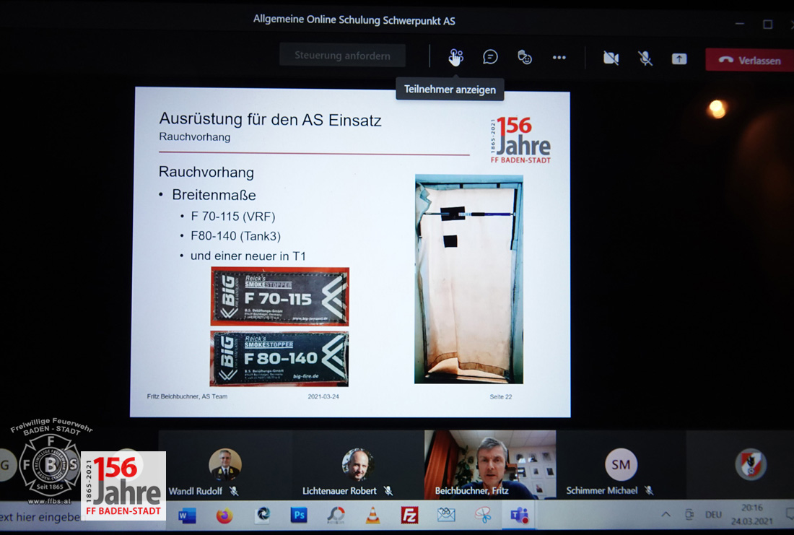
Task: Minimize the Teams meeting window
Action: (x=740, y=24)
